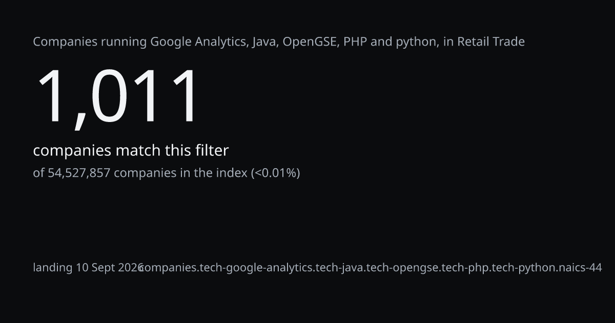Click 'tech-java' segment in the slug
This screenshot has height=323, width=615.
[x=339, y=268]
